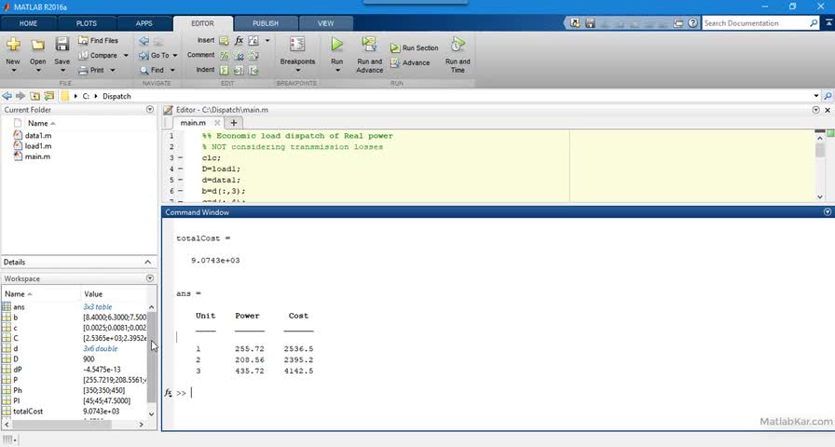Click the smart Indent icon

point(225,70)
